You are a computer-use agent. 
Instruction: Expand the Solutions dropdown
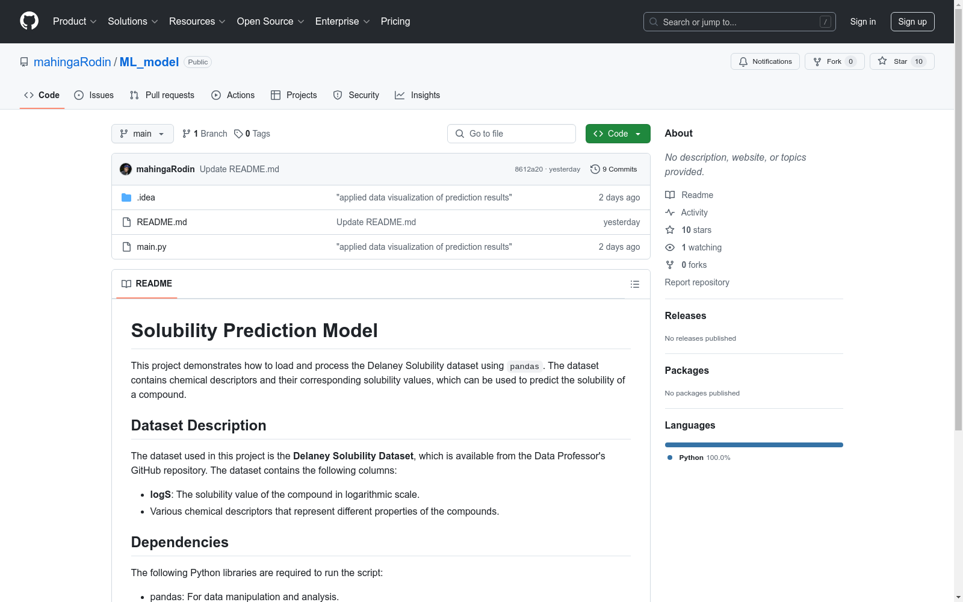click(133, 22)
